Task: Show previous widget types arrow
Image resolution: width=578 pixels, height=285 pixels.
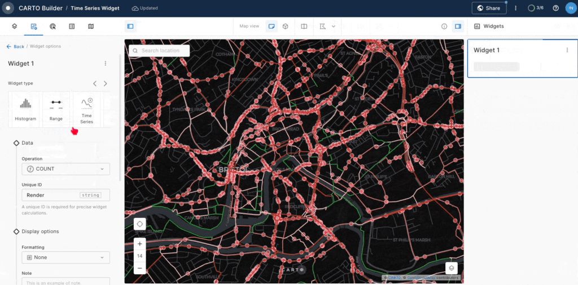Action: point(95,83)
